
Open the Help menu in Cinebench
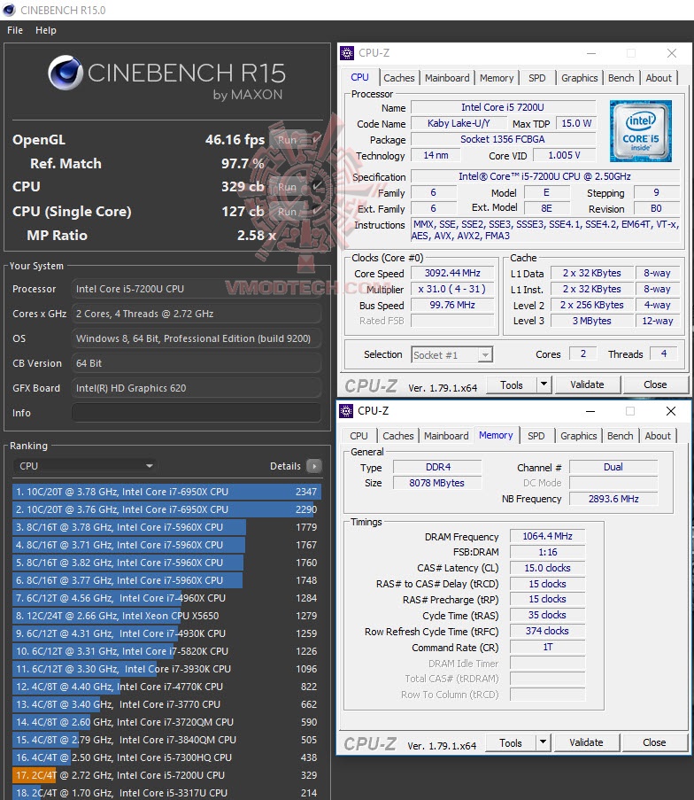point(46,30)
